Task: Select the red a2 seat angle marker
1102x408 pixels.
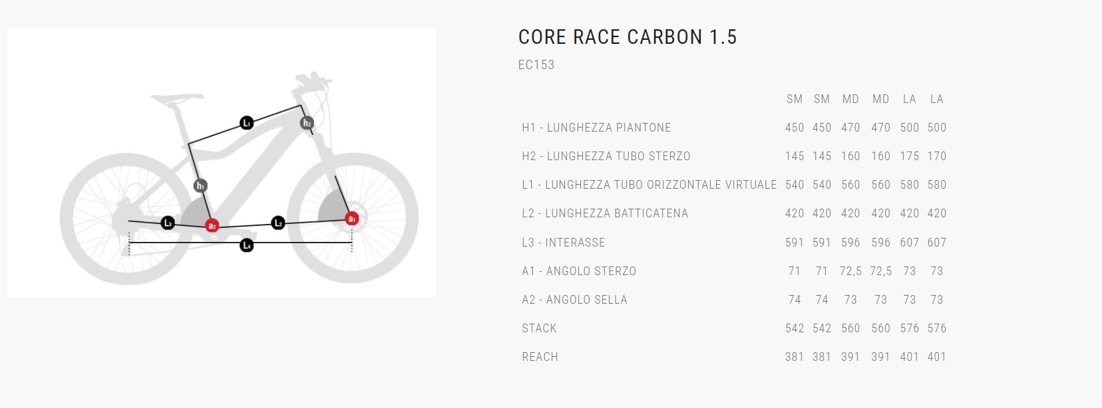Action: [x=212, y=226]
